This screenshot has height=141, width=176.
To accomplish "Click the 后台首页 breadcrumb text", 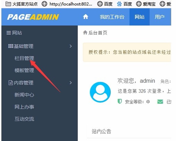I will pos(98,33).
